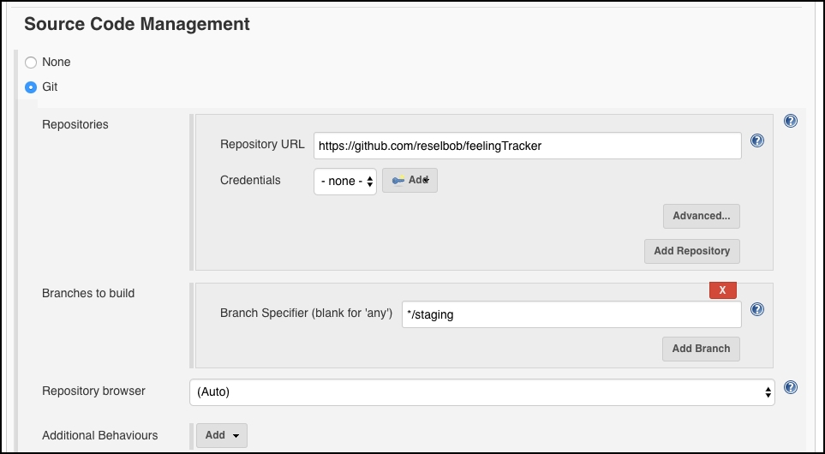Click the None option label text
The image size is (825, 454).
[57, 62]
